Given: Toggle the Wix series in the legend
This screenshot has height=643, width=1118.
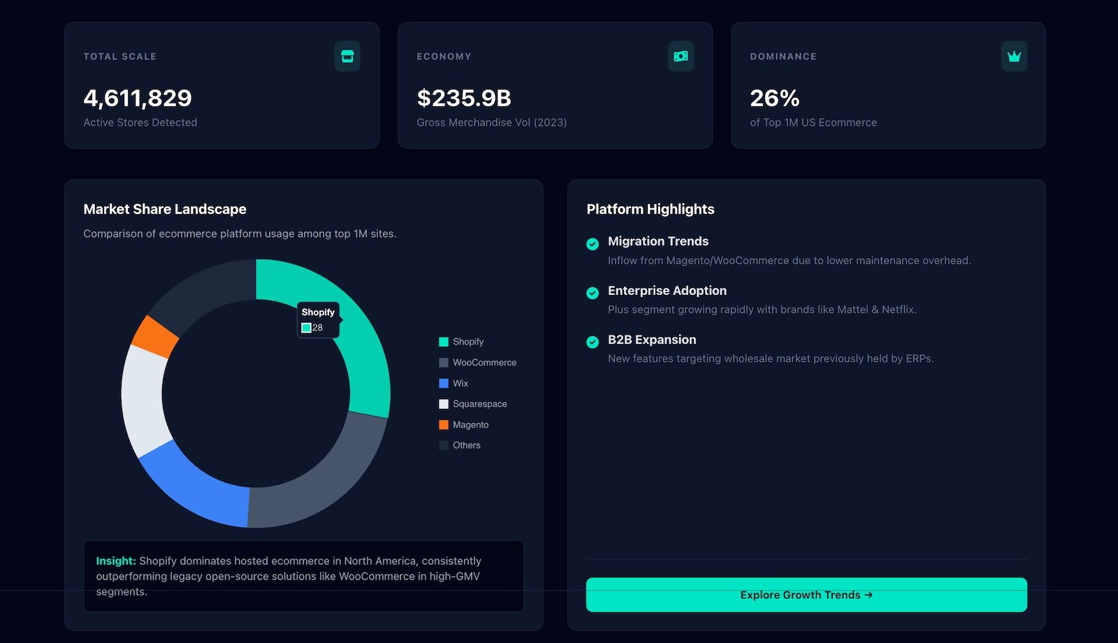Looking at the screenshot, I should 454,383.
